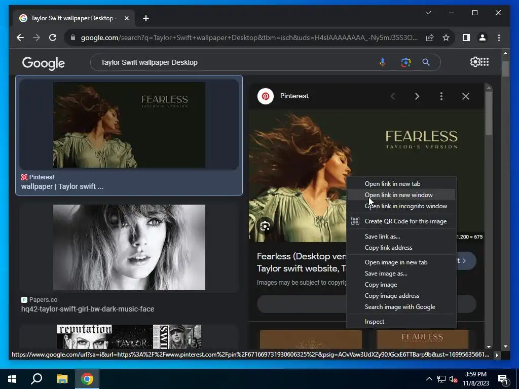The width and height of the screenshot is (519, 389).
Task: Click the padlock site info icon
Action: click(x=73, y=37)
